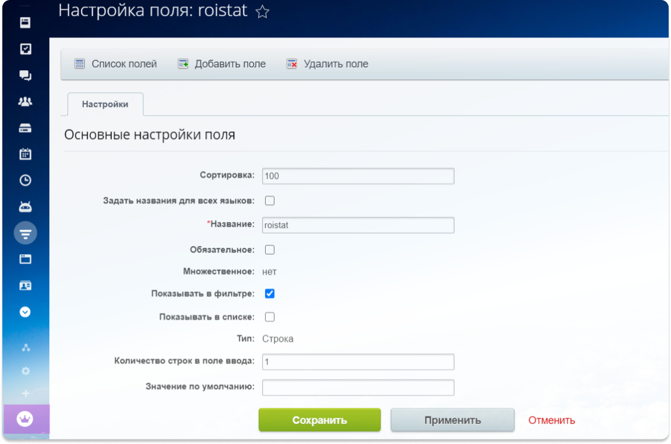The width and height of the screenshot is (671, 444).
Task: Open the sites window icon in sidebar
Action: pyautogui.click(x=25, y=259)
